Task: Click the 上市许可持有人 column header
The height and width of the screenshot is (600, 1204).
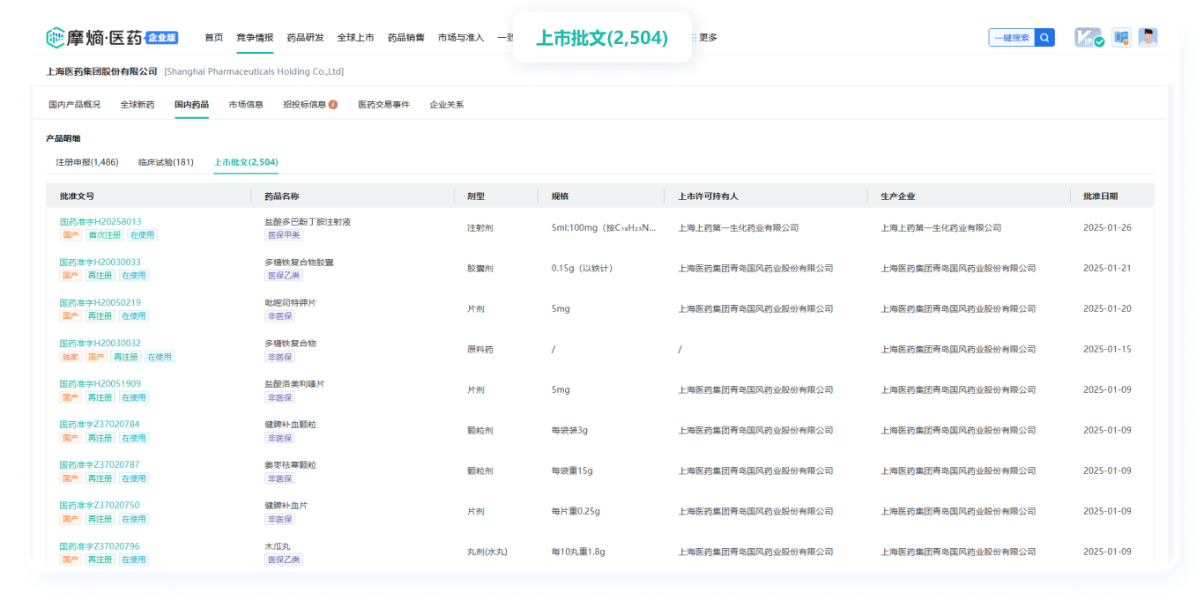Action: click(708, 196)
